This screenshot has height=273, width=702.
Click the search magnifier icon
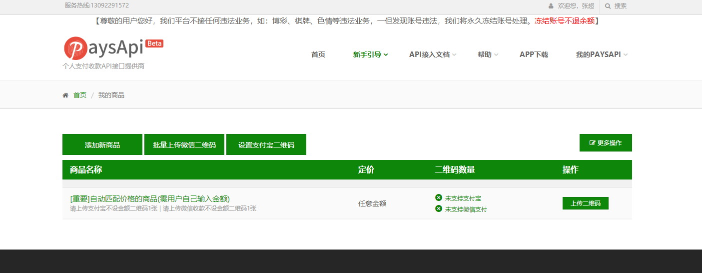(x=608, y=6)
